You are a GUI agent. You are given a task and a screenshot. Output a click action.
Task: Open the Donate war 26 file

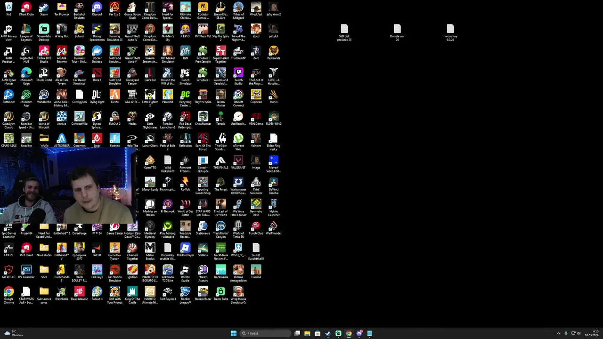(x=397, y=32)
